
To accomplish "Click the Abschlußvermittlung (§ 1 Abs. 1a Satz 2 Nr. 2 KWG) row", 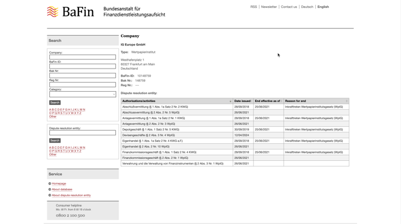I will tap(235, 107).
